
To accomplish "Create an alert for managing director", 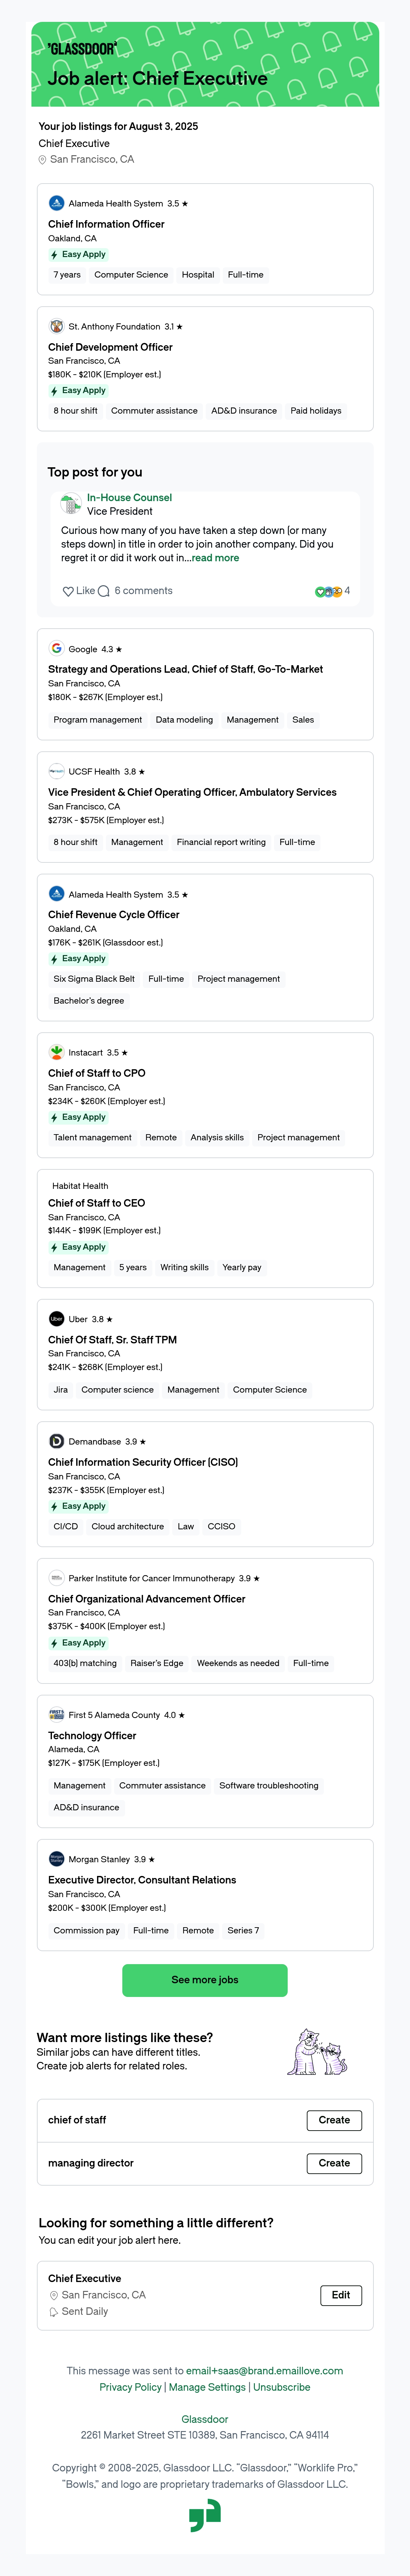I will point(334,2163).
